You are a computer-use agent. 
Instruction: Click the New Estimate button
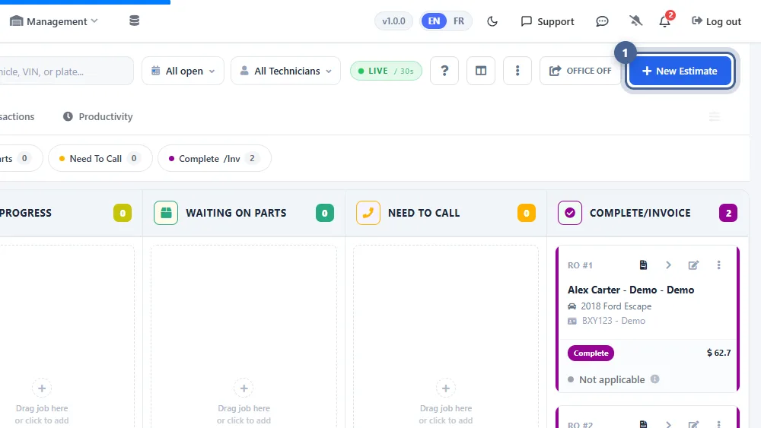coord(680,71)
